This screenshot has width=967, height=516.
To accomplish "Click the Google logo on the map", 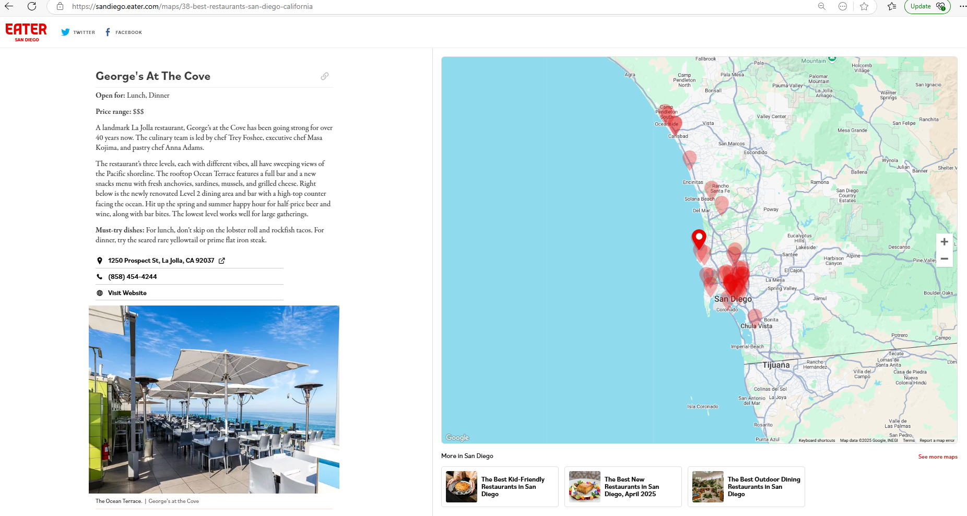I will pos(457,438).
